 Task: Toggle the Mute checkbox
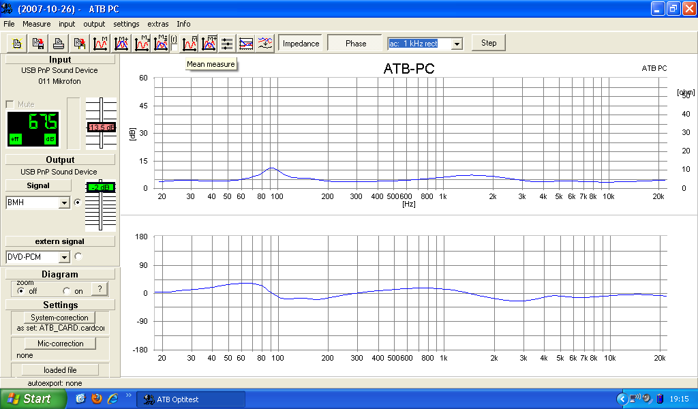10,104
